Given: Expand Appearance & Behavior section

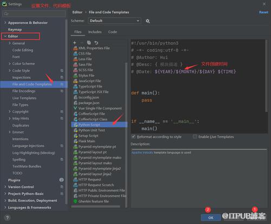Looking at the screenshot, I should pos(5,23).
